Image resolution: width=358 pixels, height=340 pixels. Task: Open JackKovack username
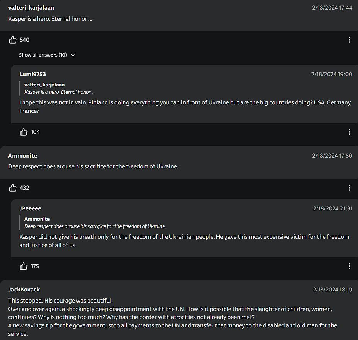[x=24, y=290]
